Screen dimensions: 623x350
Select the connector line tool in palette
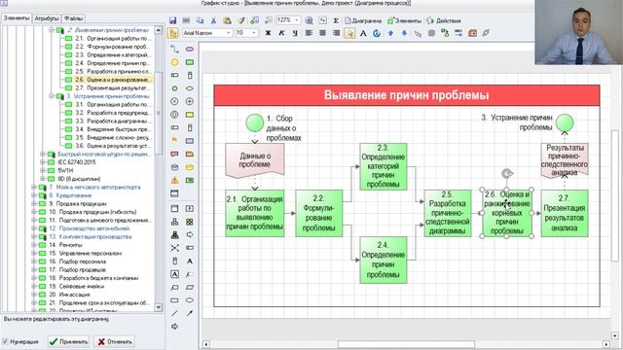point(174,50)
